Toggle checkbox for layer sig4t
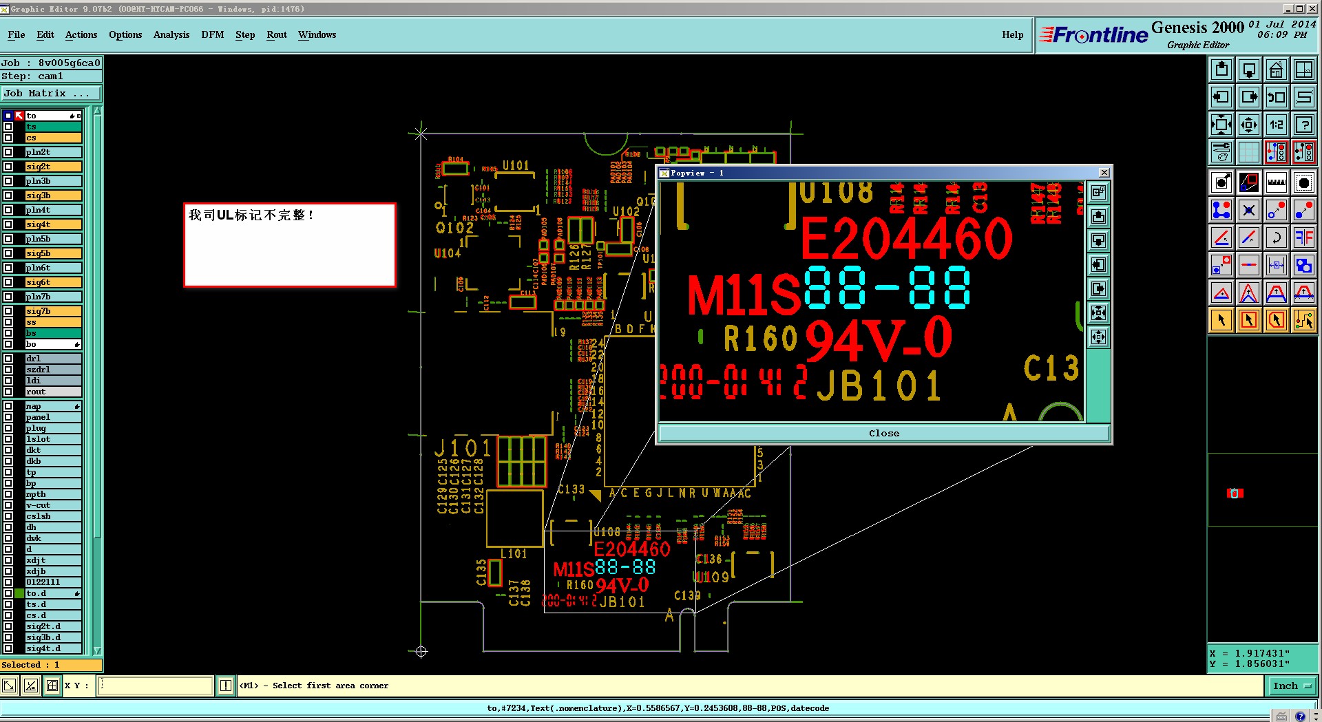The width and height of the screenshot is (1322, 722). coord(8,224)
